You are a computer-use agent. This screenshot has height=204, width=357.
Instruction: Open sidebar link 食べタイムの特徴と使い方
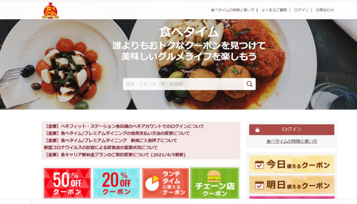pyautogui.click(x=292, y=141)
